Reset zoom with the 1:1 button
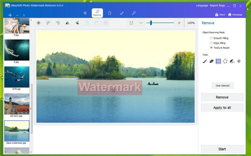The height and width of the screenshot is (156, 251). [x=131, y=23]
